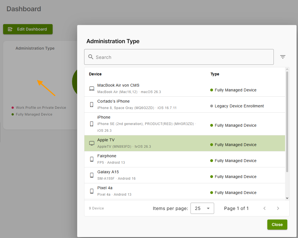Click the scrollbar down arrow
The height and width of the screenshot is (238, 298).
[287, 198]
